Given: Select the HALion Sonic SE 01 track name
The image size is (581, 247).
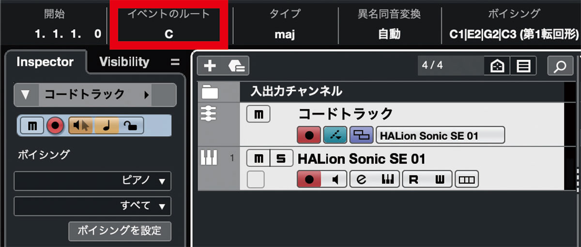Looking at the screenshot, I should click(x=361, y=158).
